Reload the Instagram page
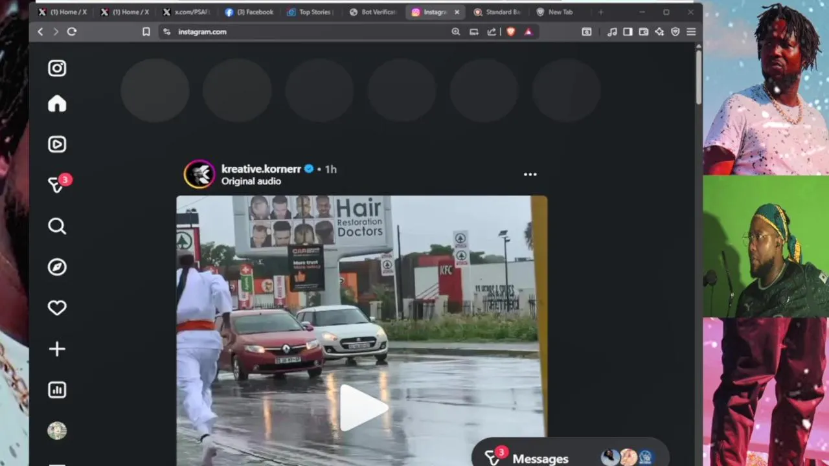Image resolution: width=829 pixels, height=466 pixels. (72, 32)
